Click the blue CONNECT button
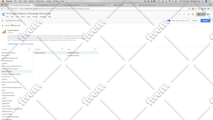213x120 pixels. tap(205, 21)
